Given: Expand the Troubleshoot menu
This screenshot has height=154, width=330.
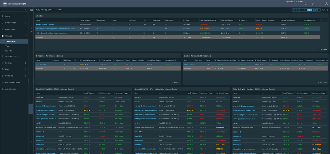Looking at the screenshot, I should tap(26, 56).
